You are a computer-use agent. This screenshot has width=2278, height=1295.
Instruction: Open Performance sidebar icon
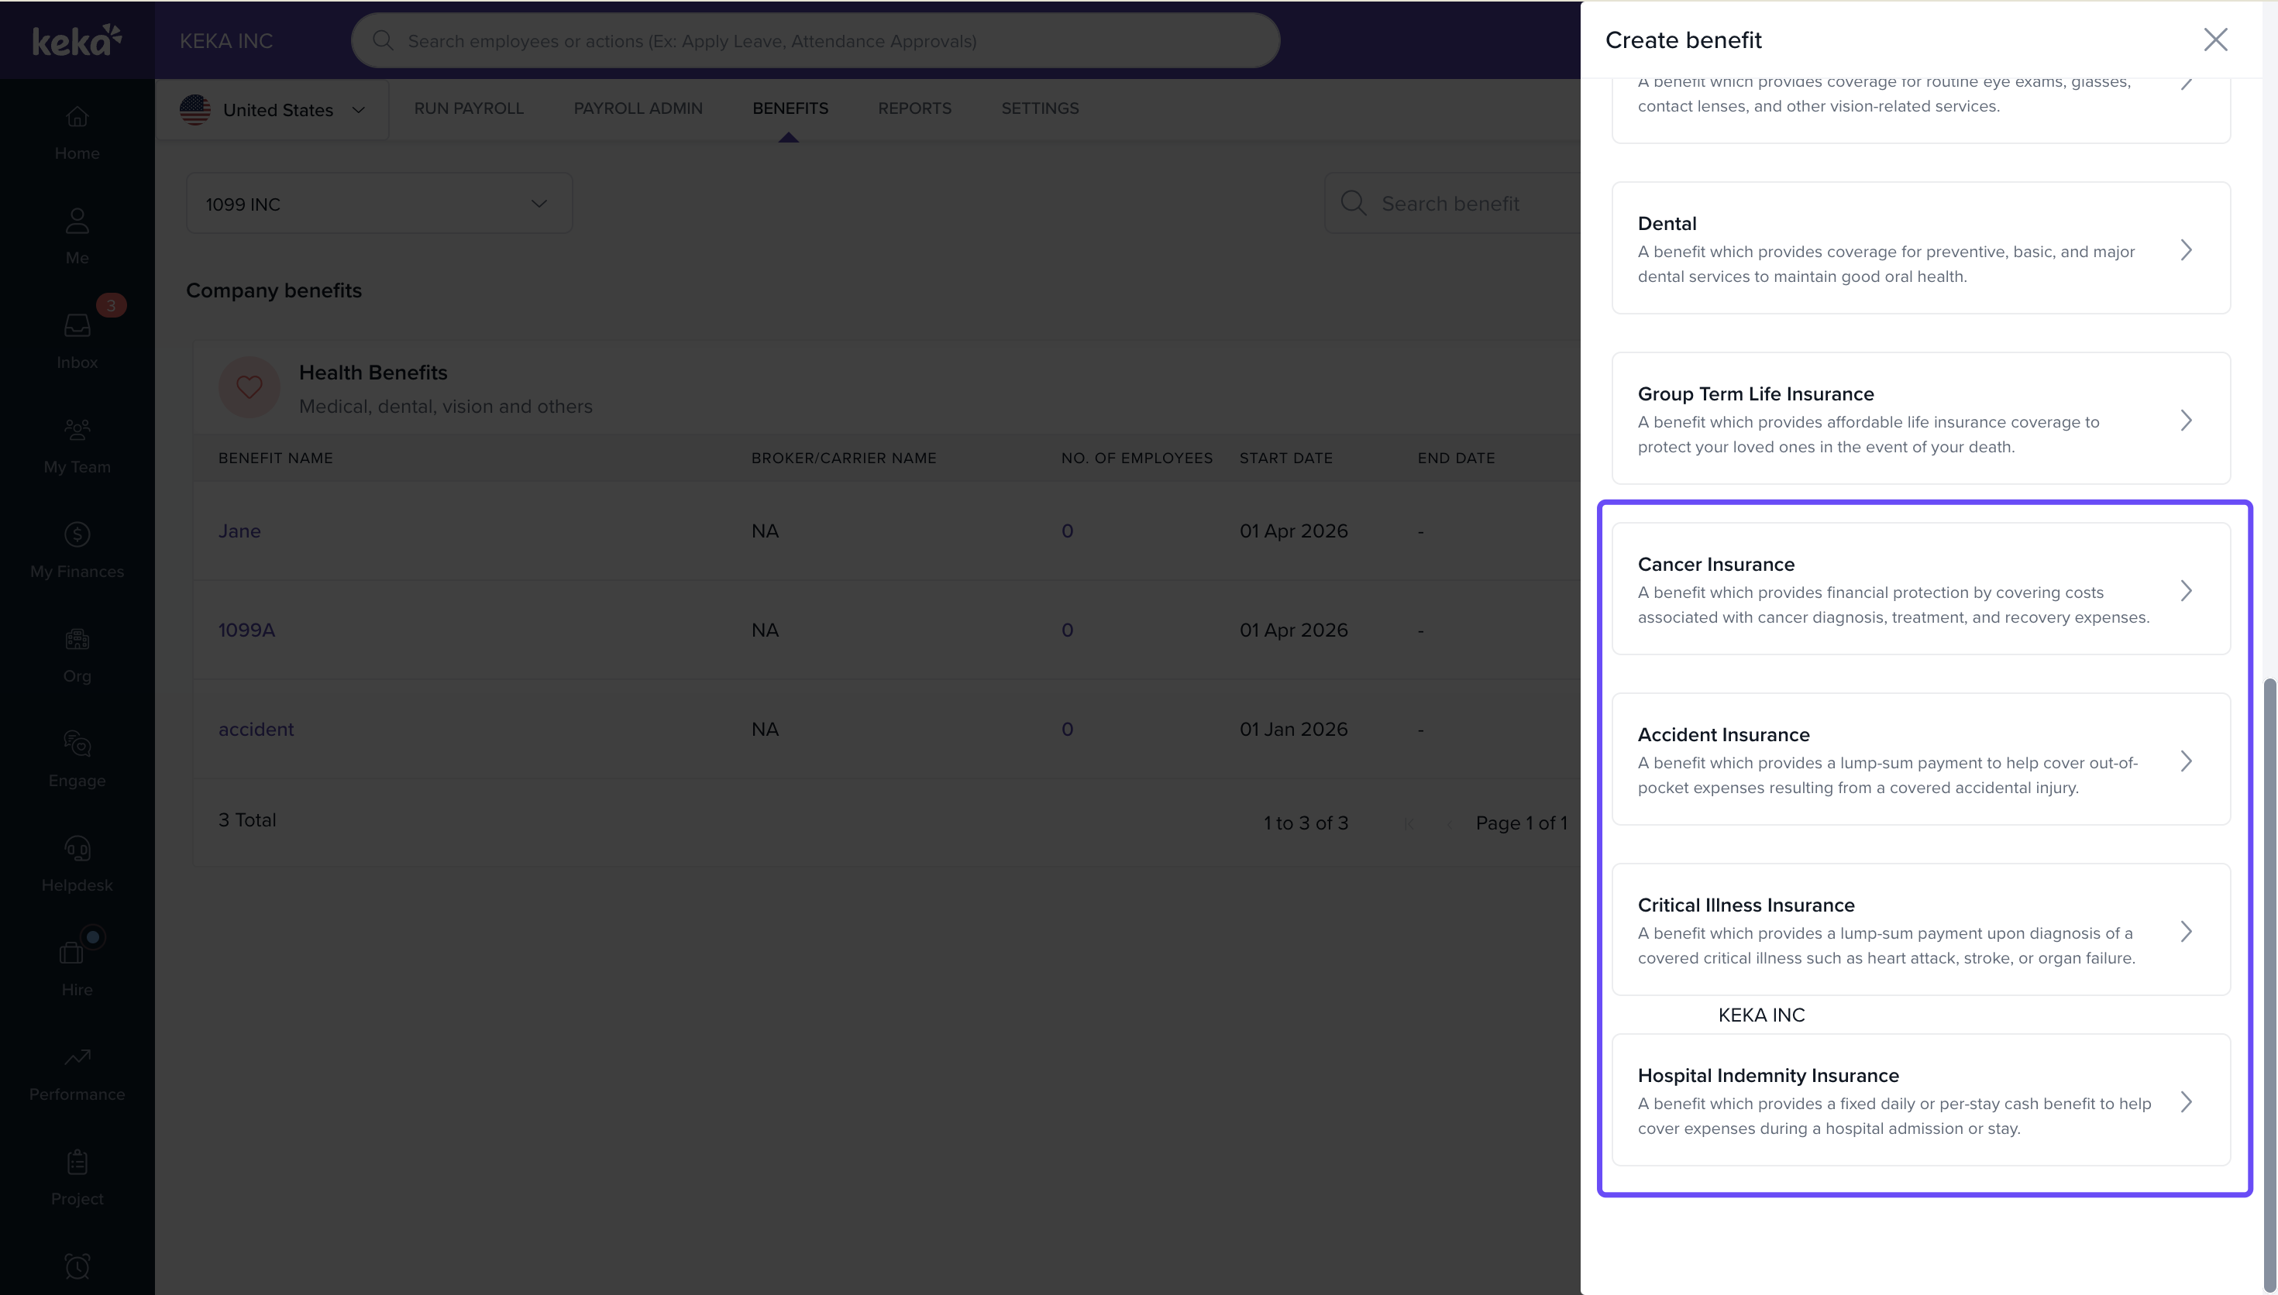[77, 1057]
